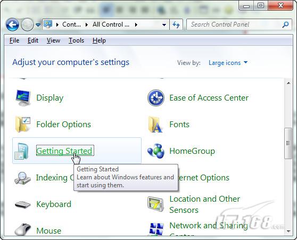Click the Indexing Options magnifier icon
The image size is (297, 240).
pyautogui.click(x=22, y=178)
